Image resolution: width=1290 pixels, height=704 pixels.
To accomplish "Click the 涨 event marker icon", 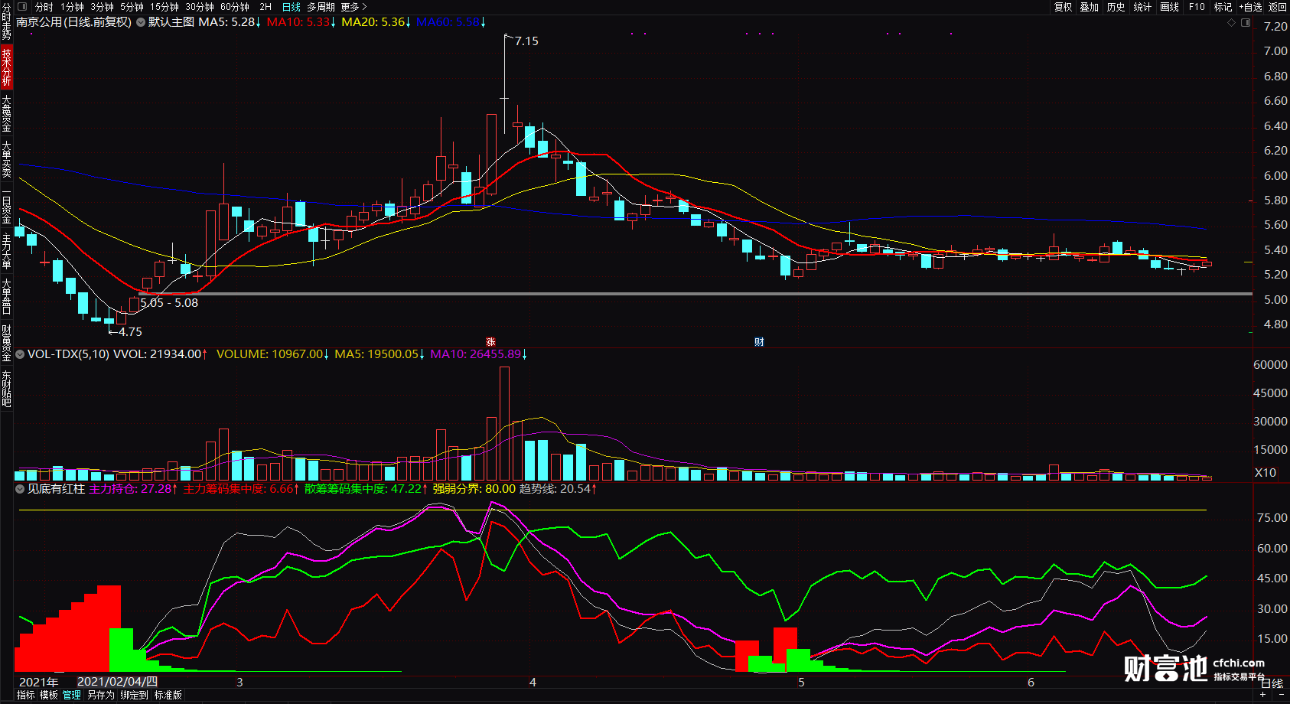I will tap(490, 342).
